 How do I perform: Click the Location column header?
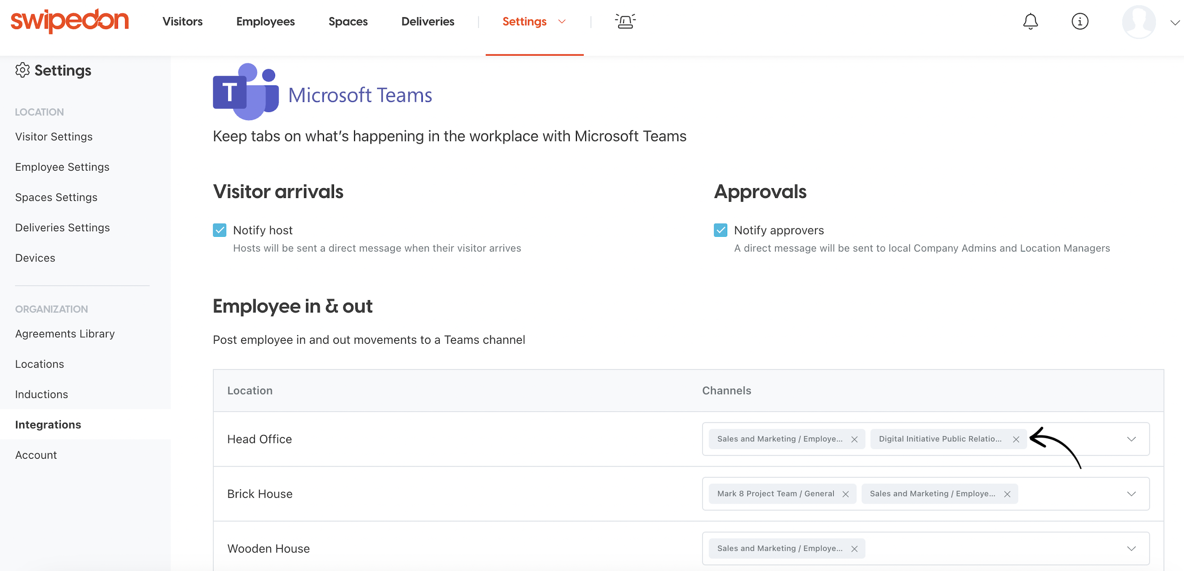(250, 391)
